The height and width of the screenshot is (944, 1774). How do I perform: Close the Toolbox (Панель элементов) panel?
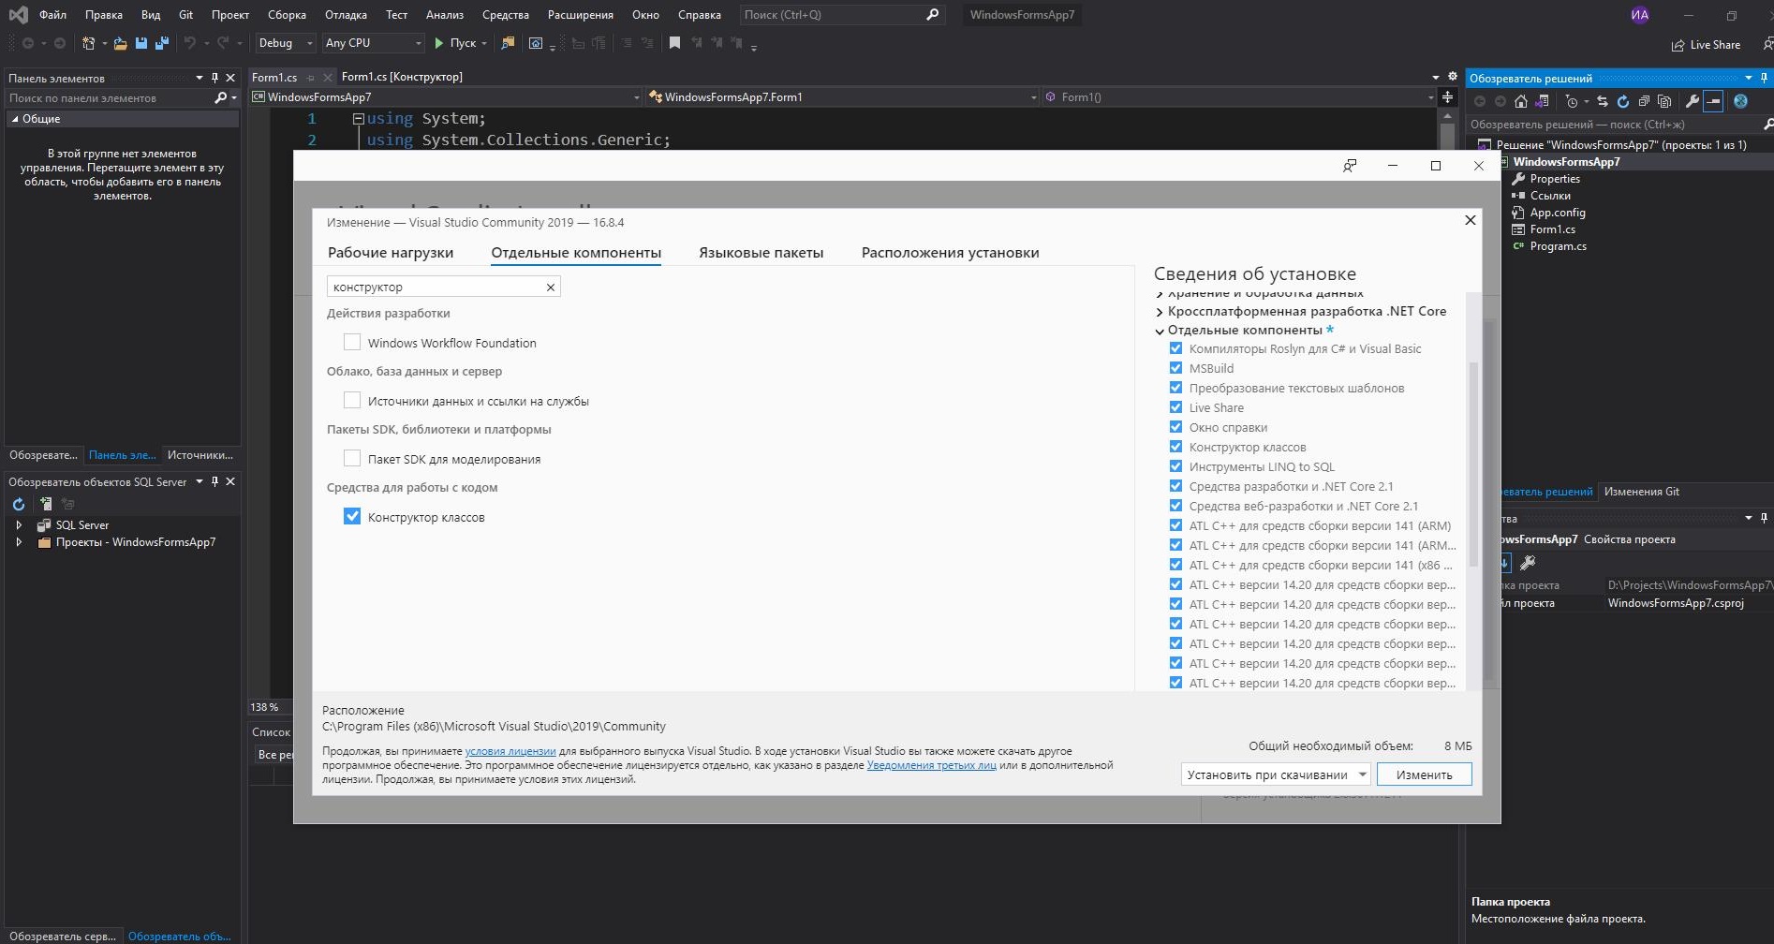[x=230, y=78]
